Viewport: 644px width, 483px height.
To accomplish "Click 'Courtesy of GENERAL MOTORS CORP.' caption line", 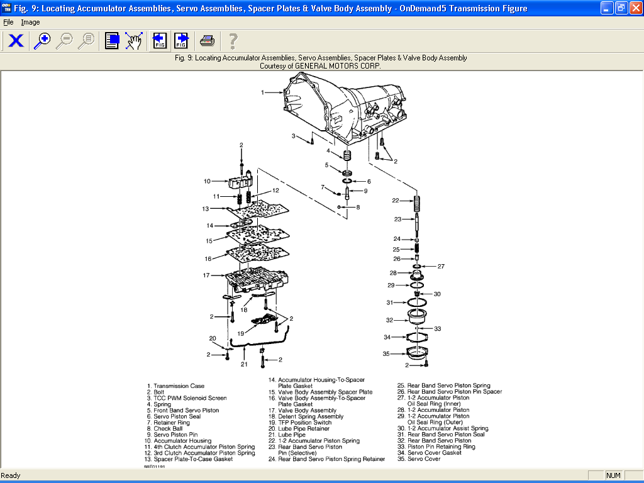I will click(x=320, y=65).
